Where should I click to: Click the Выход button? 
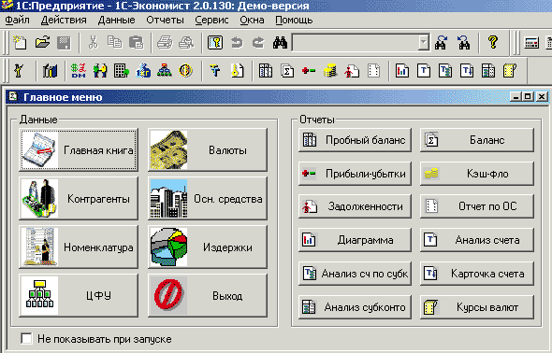pyautogui.click(x=208, y=296)
